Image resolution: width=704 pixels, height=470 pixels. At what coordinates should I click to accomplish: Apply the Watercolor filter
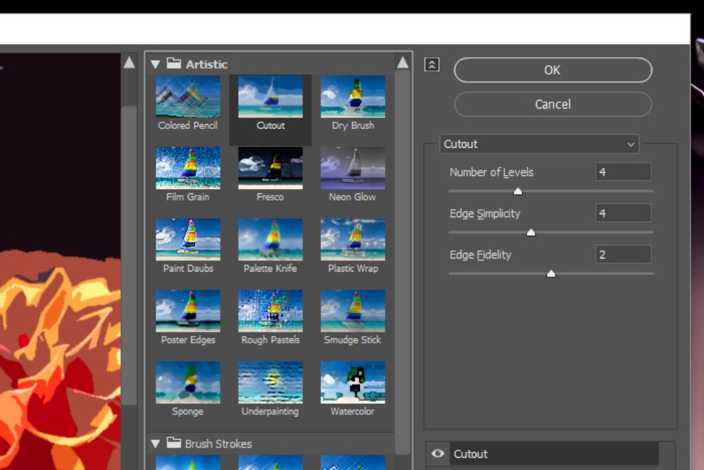point(353,383)
